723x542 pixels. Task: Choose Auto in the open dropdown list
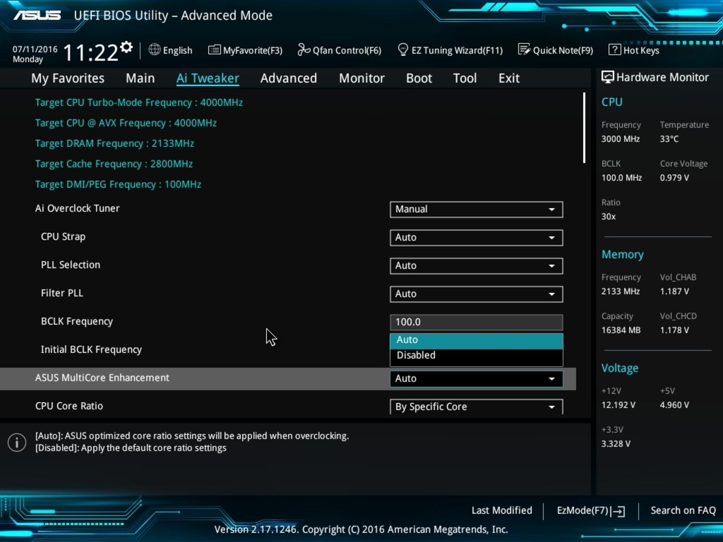click(x=476, y=340)
